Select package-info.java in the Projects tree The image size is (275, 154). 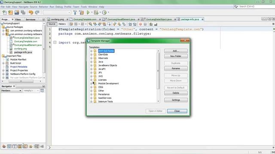point(23,52)
